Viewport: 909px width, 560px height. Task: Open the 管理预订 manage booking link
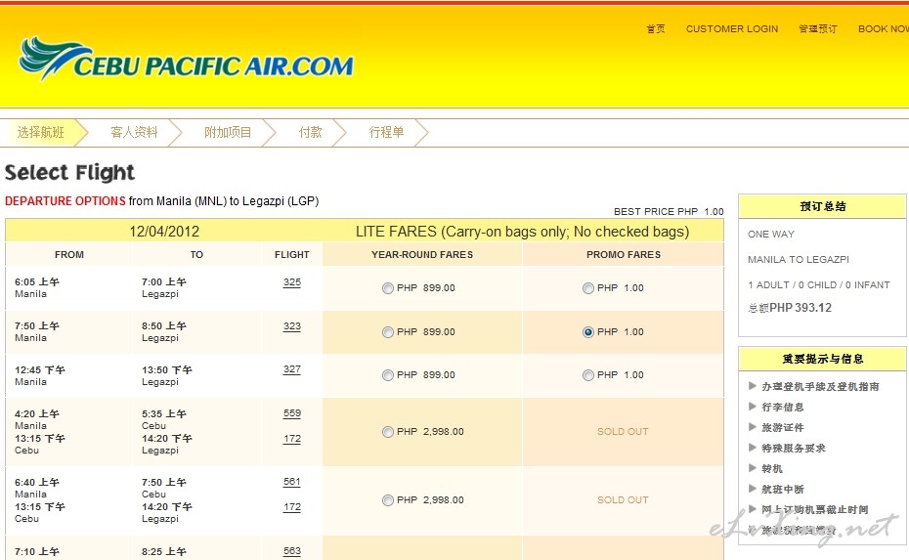point(818,28)
